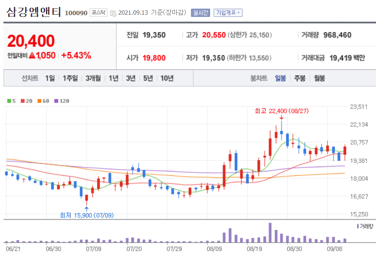Open the 기업개요 dropdown
Image resolution: width=376 pixels, height=255 pixels.
tap(228, 13)
